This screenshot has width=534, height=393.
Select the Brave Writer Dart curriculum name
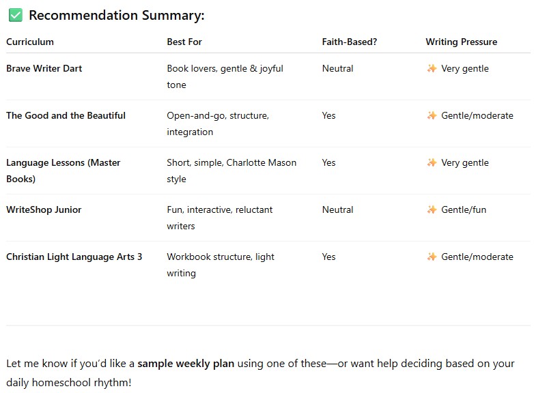[44, 68]
